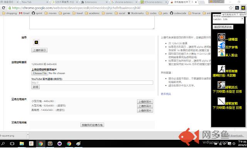Upload image for large tile 920x680
Image resolution: width=247 pixels, height=154 pixels.
click(x=145, y=106)
